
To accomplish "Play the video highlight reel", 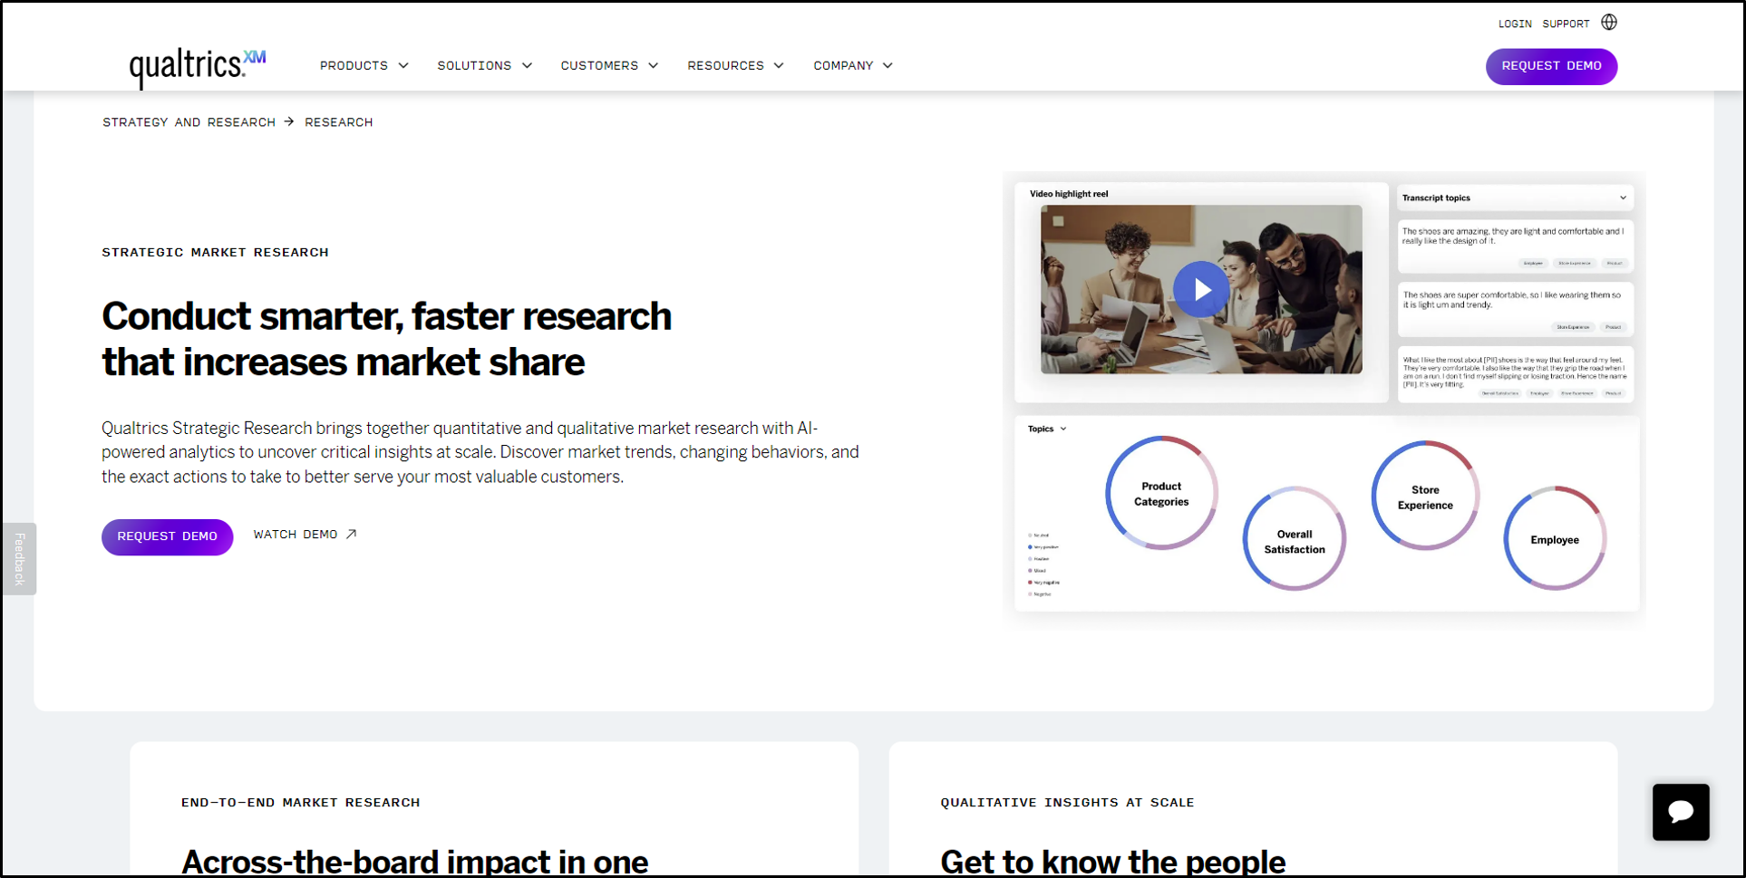I will tap(1201, 289).
